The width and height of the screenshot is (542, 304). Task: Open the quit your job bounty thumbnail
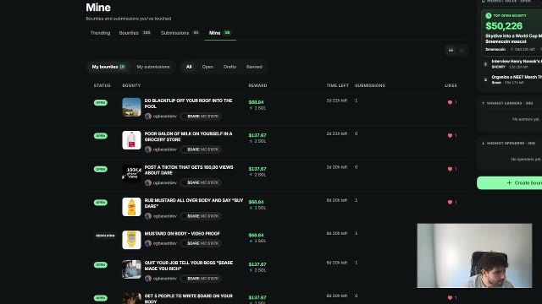(131, 269)
